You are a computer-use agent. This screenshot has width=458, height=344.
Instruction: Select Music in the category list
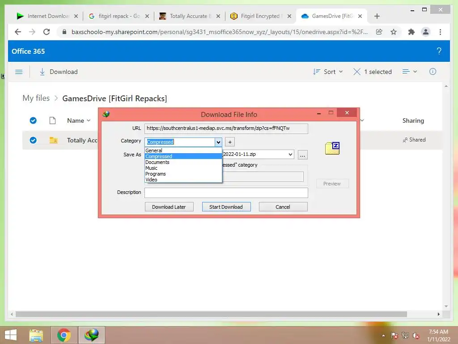tap(183, 168)
